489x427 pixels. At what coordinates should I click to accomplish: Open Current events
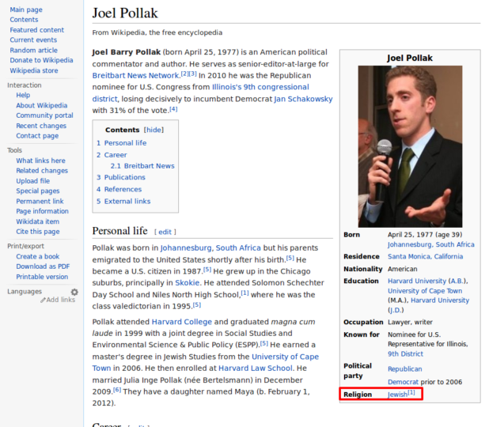pyautogui.click(x=33, y=40)
